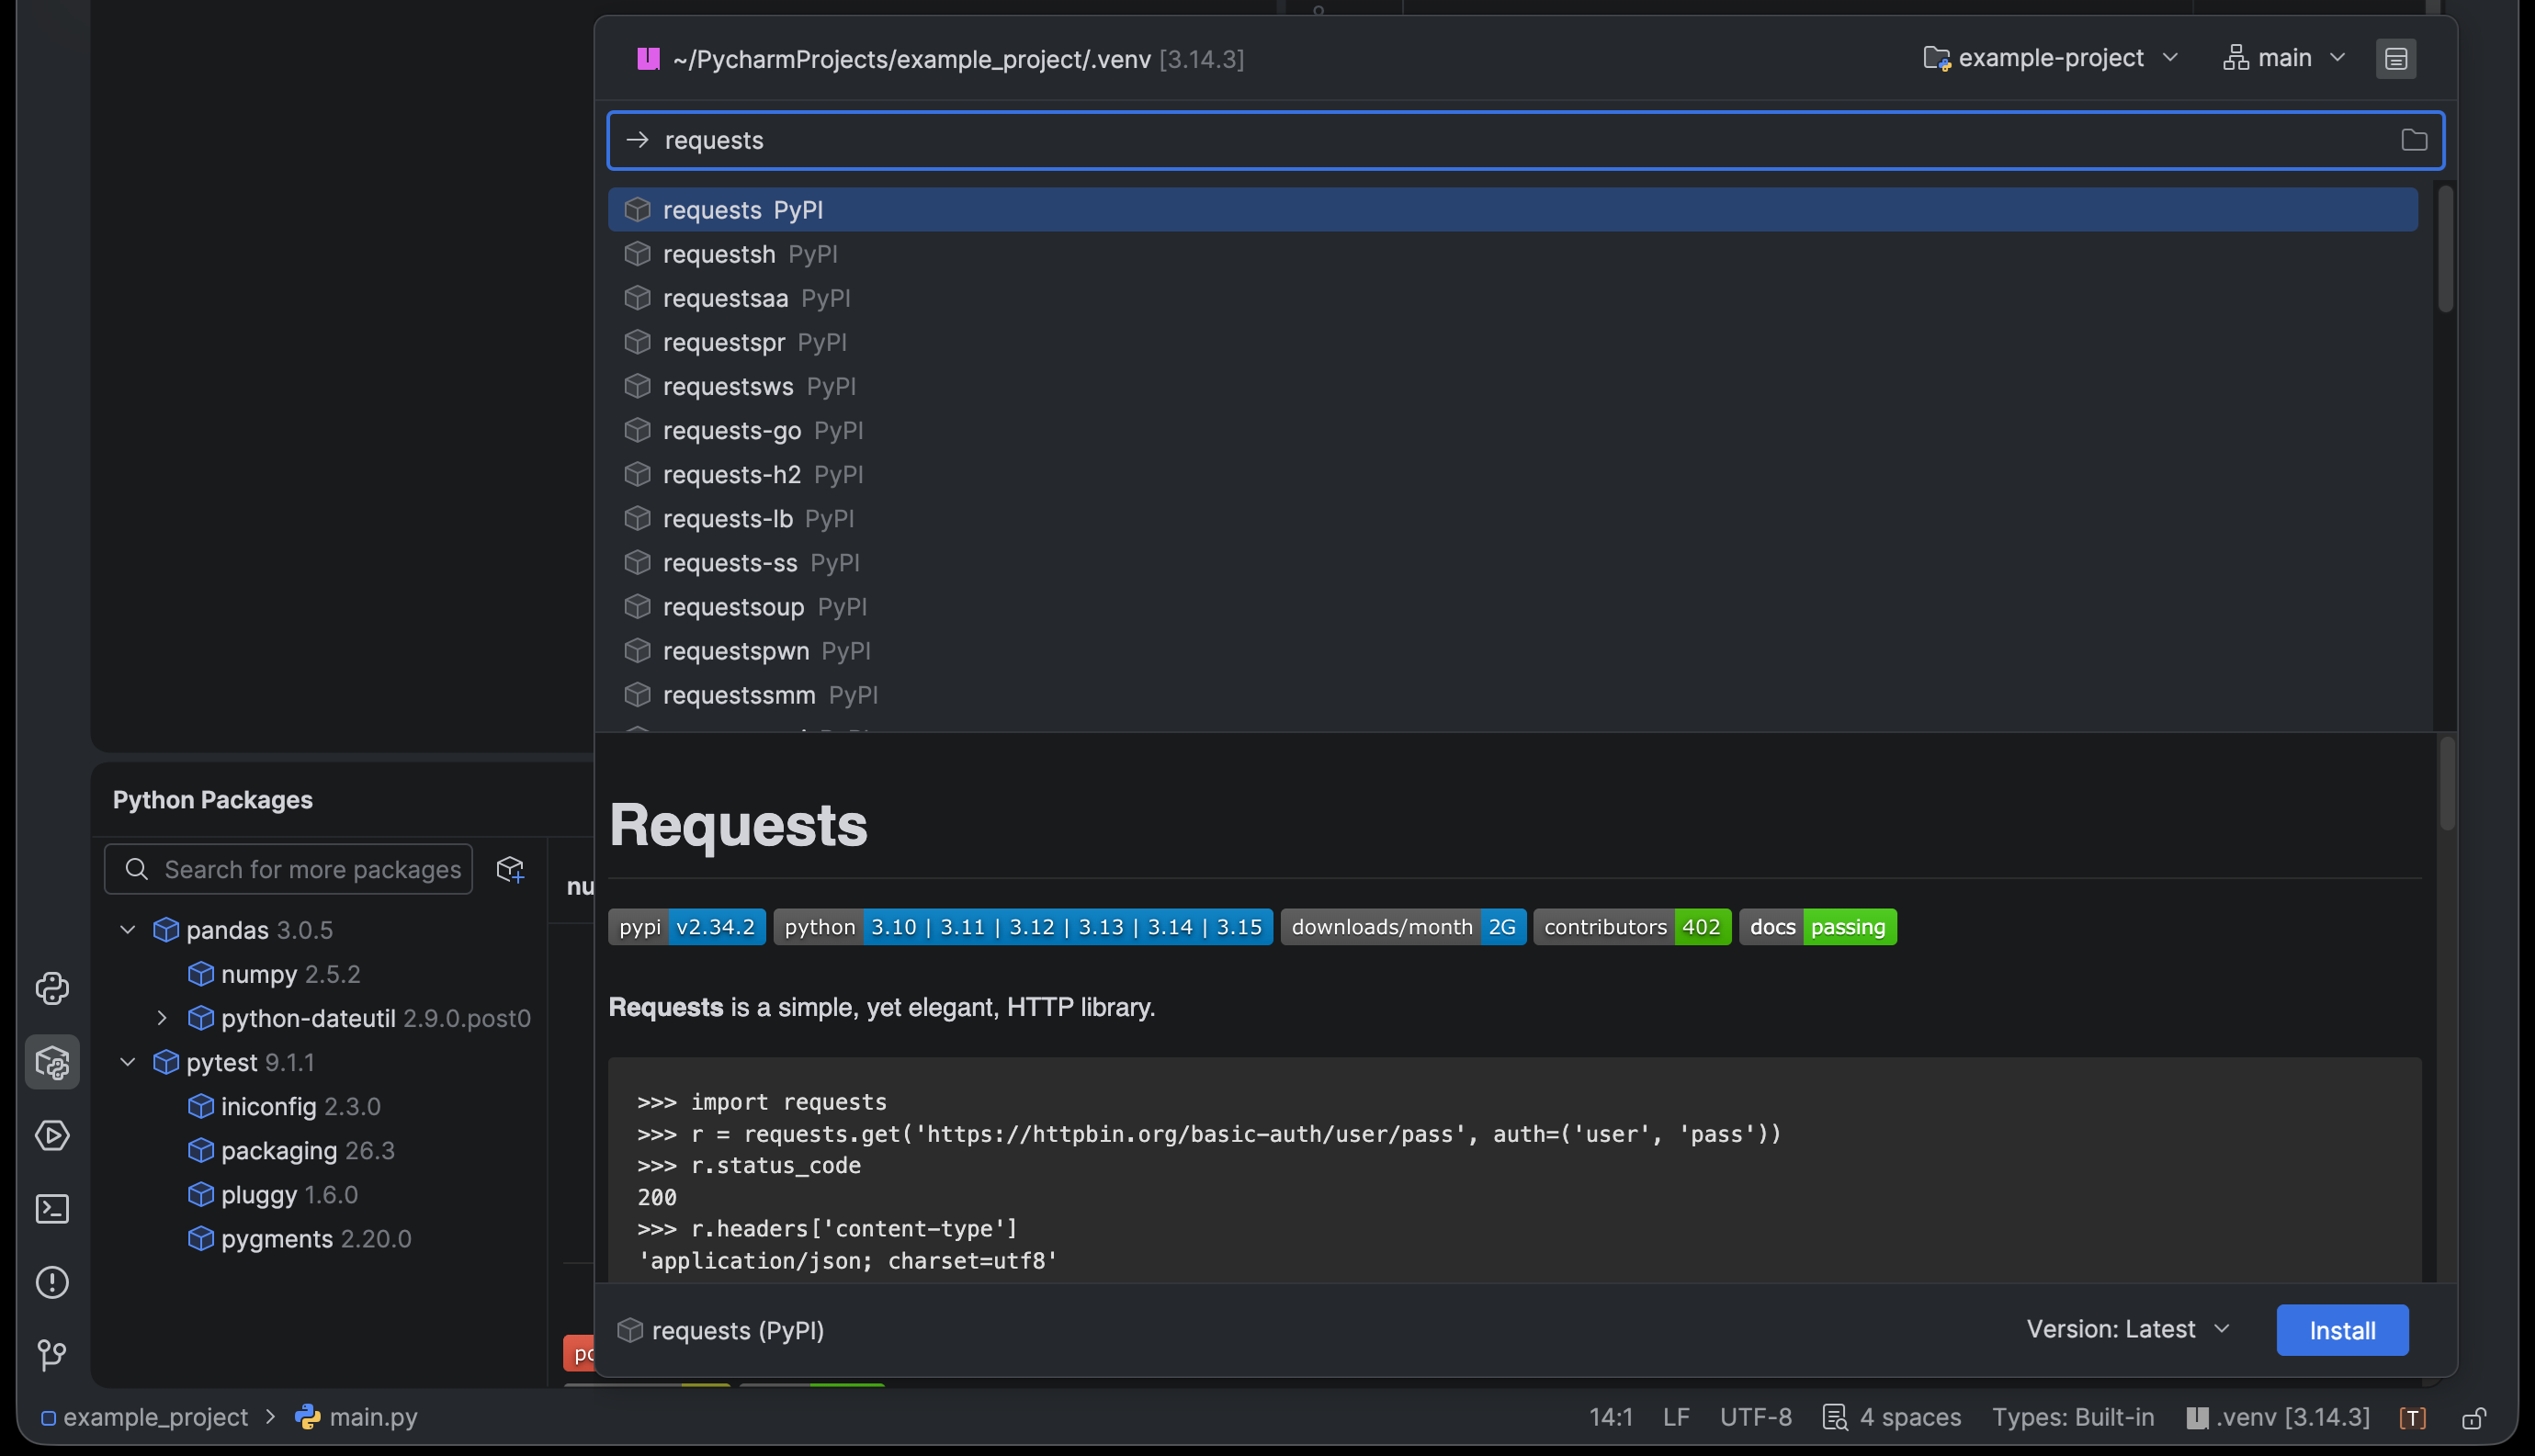This screenshot has width=2535, height=1456.
Task: Click the lock read-only icon in status bar
Action: tap(2474, 1417)
